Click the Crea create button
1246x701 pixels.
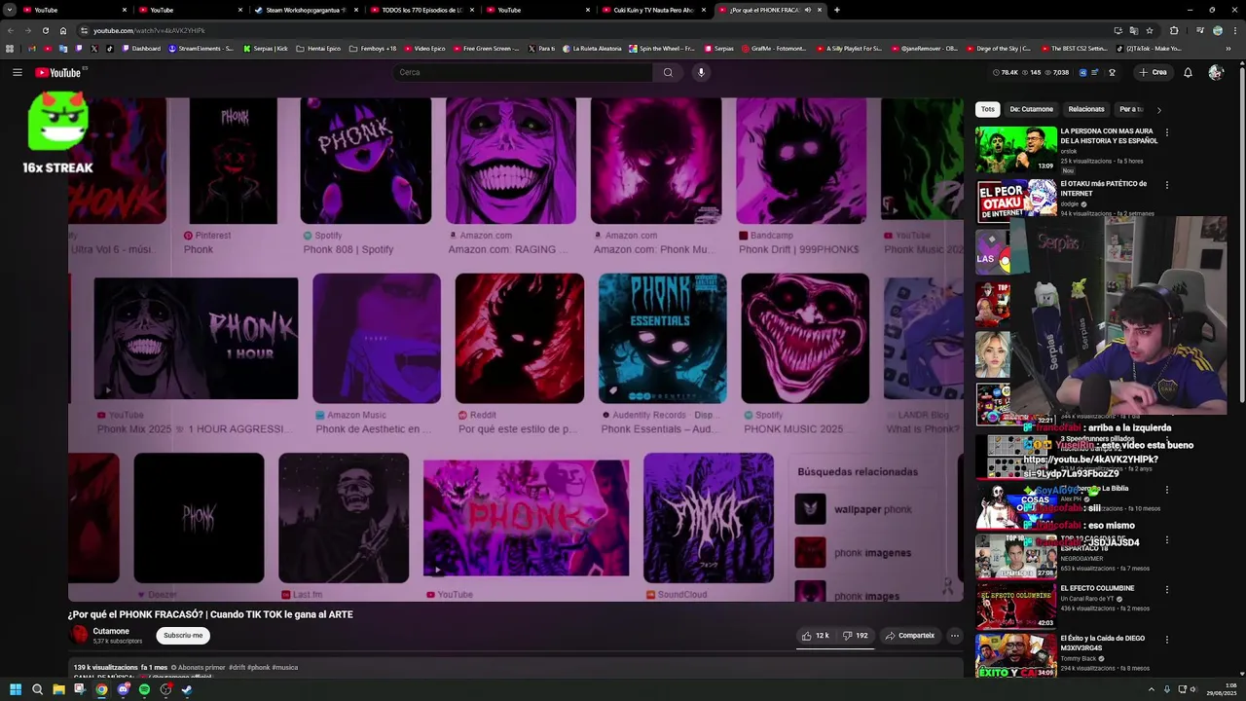tap(1153, 72)
